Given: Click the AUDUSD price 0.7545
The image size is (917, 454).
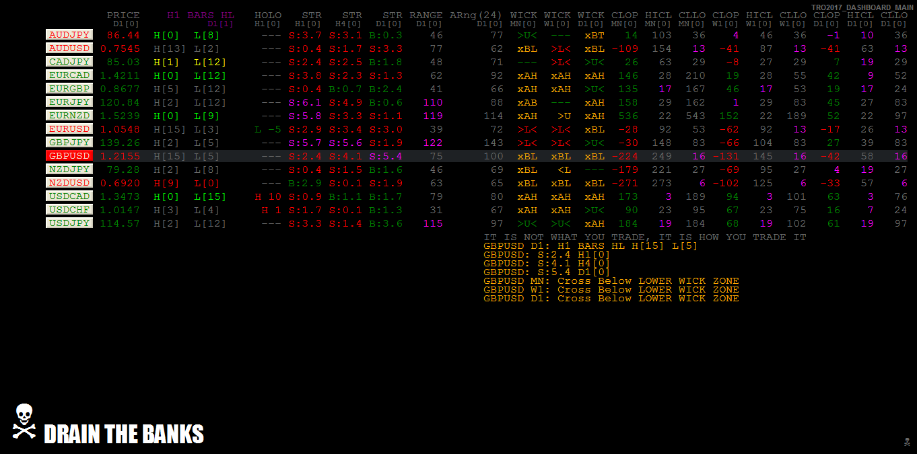Looking at the screenshot, I should tap(120, 48).
